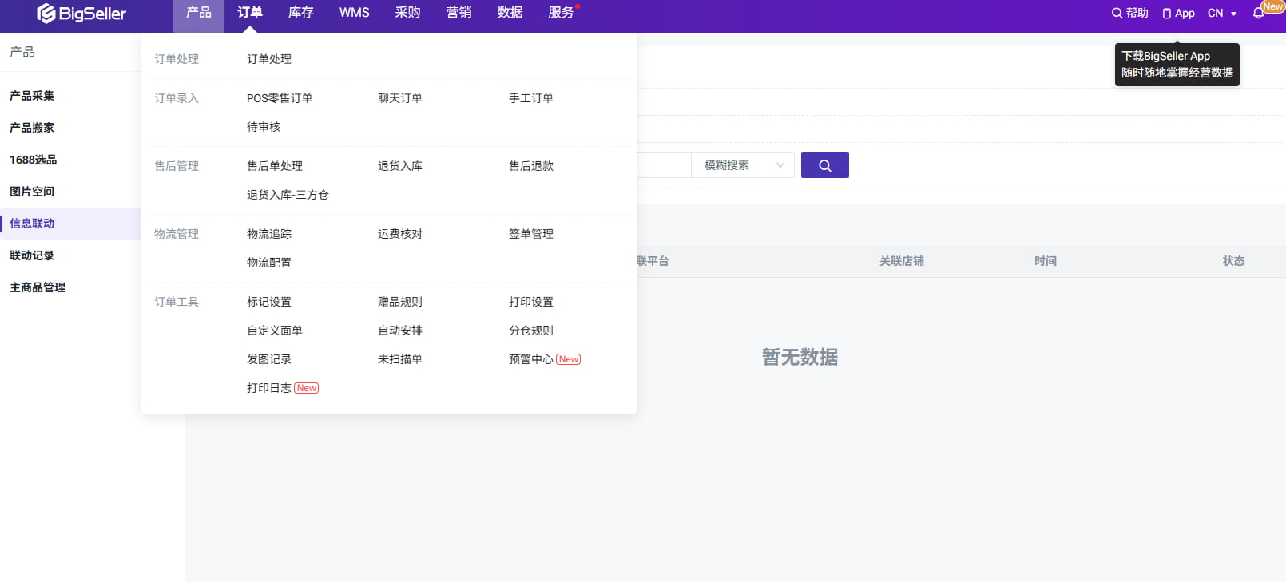This screenshot has width=1286, height=582.
Task: Open 物流追踪 entry
Action: pos(269,234)
